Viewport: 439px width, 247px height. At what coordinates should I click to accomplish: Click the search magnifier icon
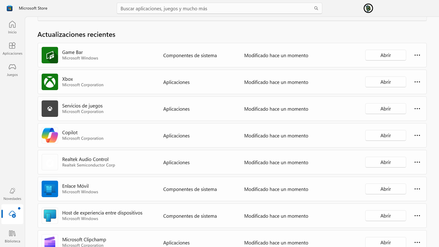click(x=316, y=8)
